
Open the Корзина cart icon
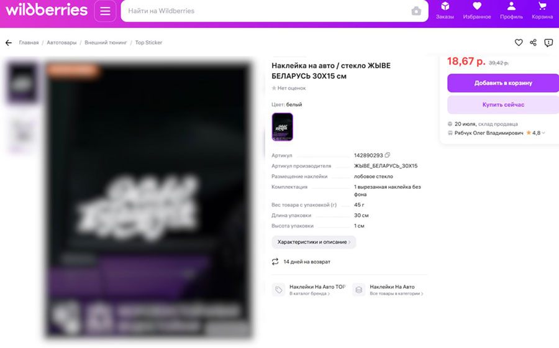tap(542, 11)
